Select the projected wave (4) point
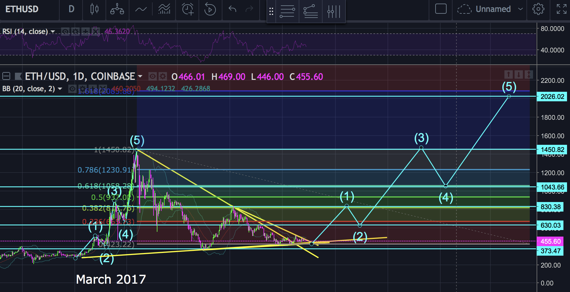 446,186
